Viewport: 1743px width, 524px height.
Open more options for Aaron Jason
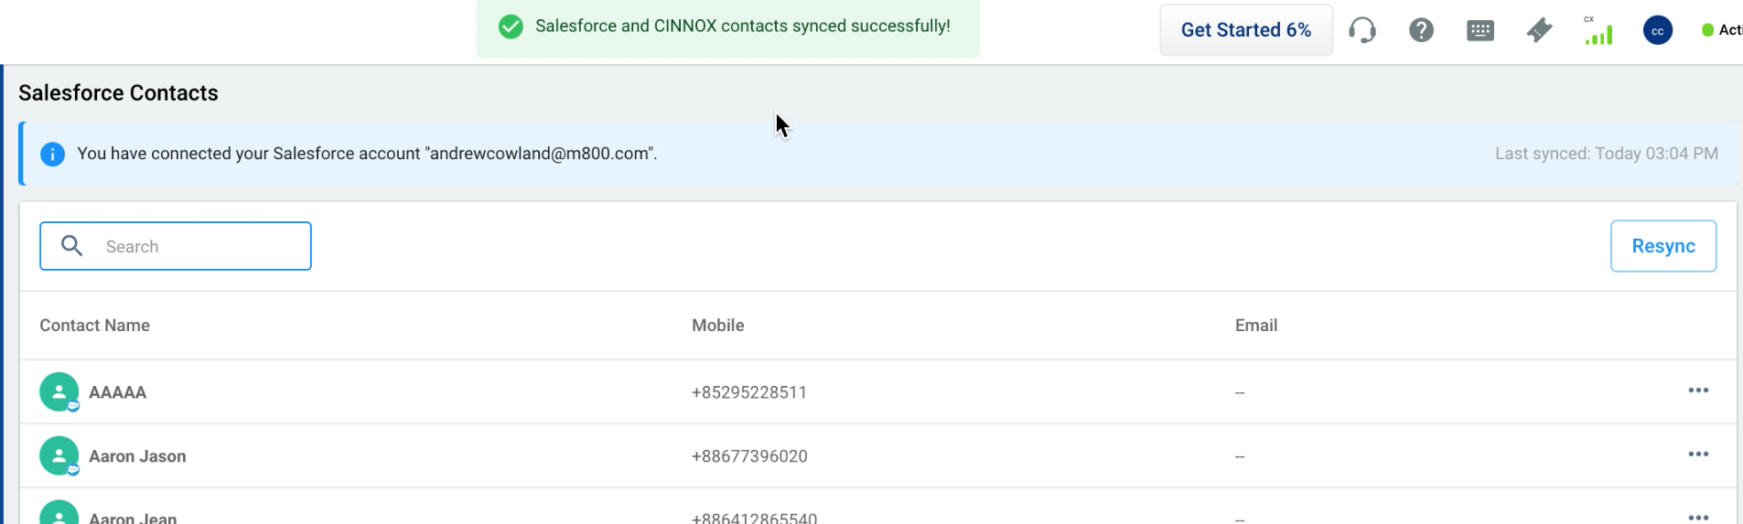(x=1698, y=454)
